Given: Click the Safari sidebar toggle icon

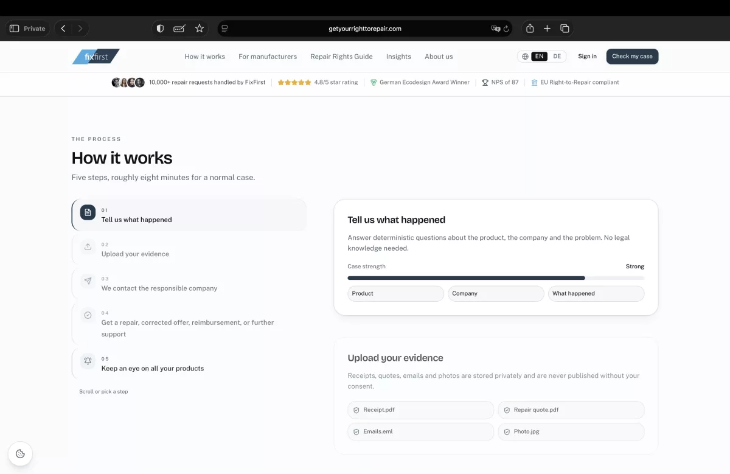Looking at the screenshot, I should click(x=15, y=29).
